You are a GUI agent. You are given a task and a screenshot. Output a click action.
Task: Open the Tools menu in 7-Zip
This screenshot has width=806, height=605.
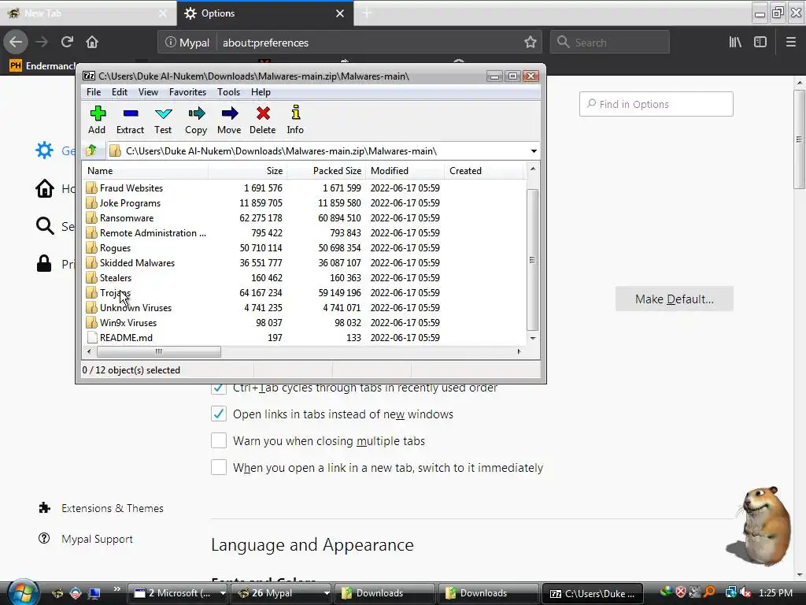228,92
